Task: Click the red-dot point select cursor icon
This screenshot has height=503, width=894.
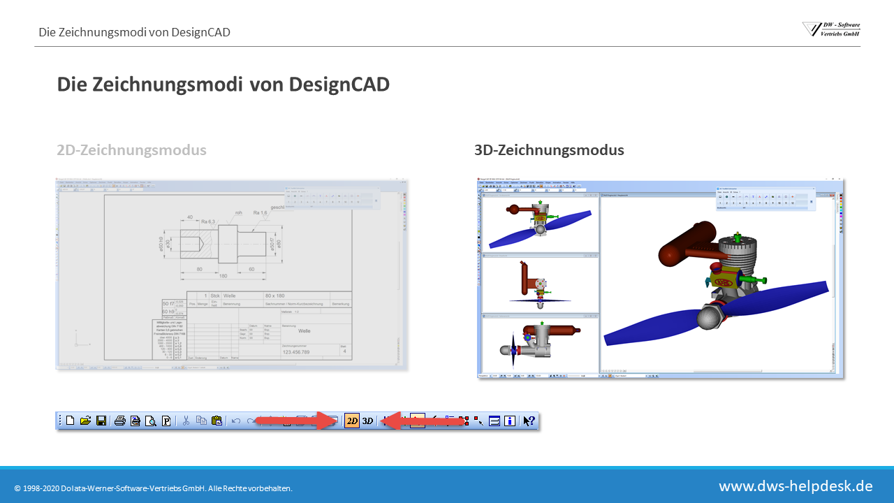Action: point(479,421)
